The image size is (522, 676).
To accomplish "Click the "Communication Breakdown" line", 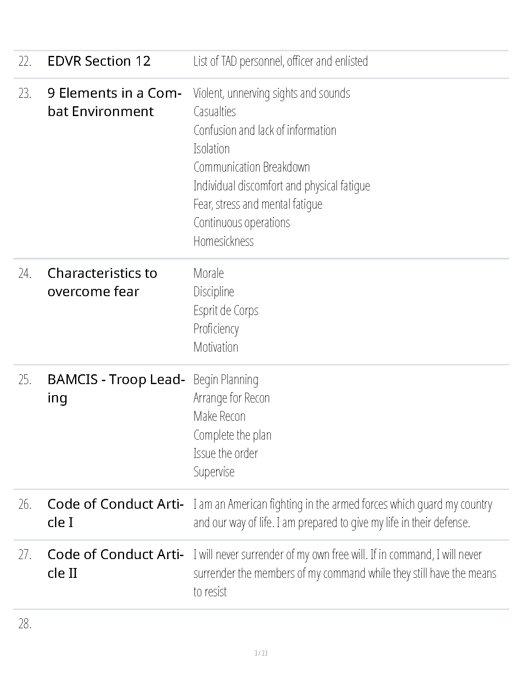I will 252,167.
